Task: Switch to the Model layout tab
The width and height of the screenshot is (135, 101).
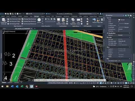Action: click(4, 82)
